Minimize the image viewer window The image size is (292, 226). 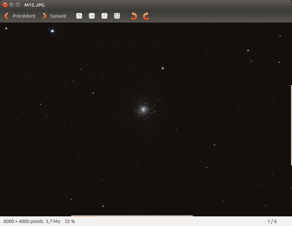11,5
